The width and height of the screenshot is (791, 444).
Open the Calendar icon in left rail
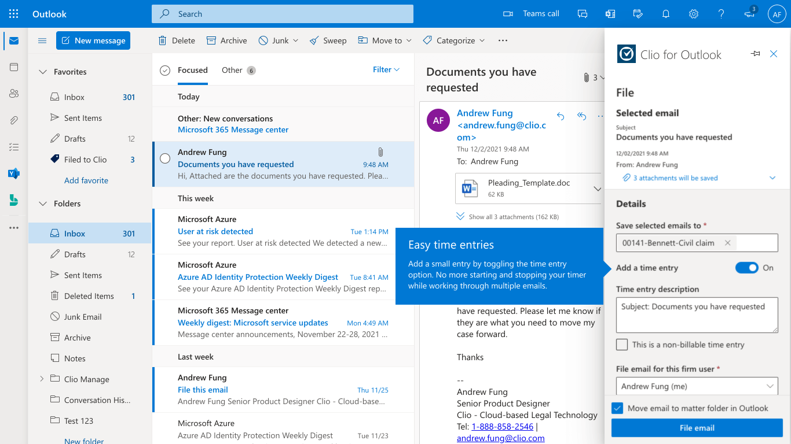14,67
